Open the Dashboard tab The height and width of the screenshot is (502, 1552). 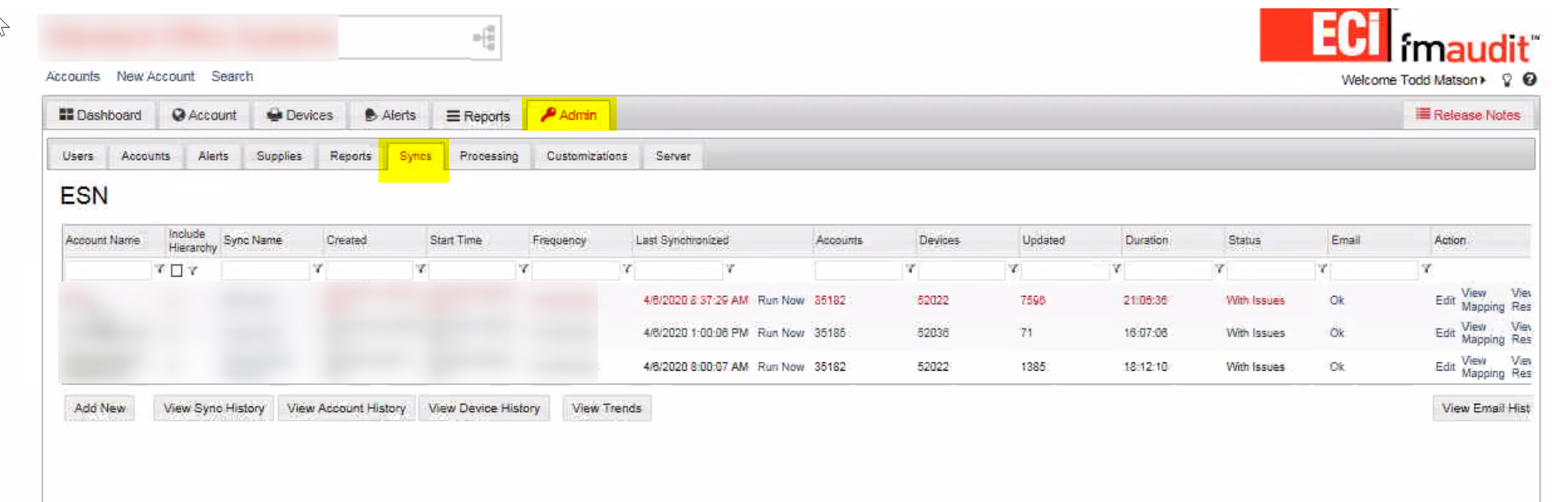click(100, 115)
